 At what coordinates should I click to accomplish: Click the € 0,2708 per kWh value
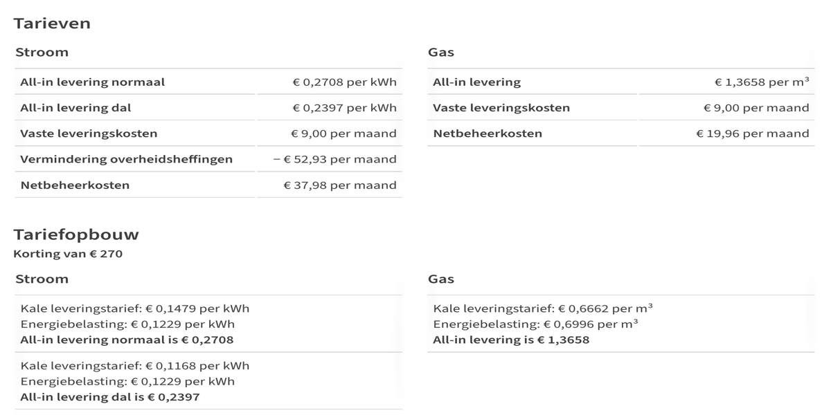[344, 82]
